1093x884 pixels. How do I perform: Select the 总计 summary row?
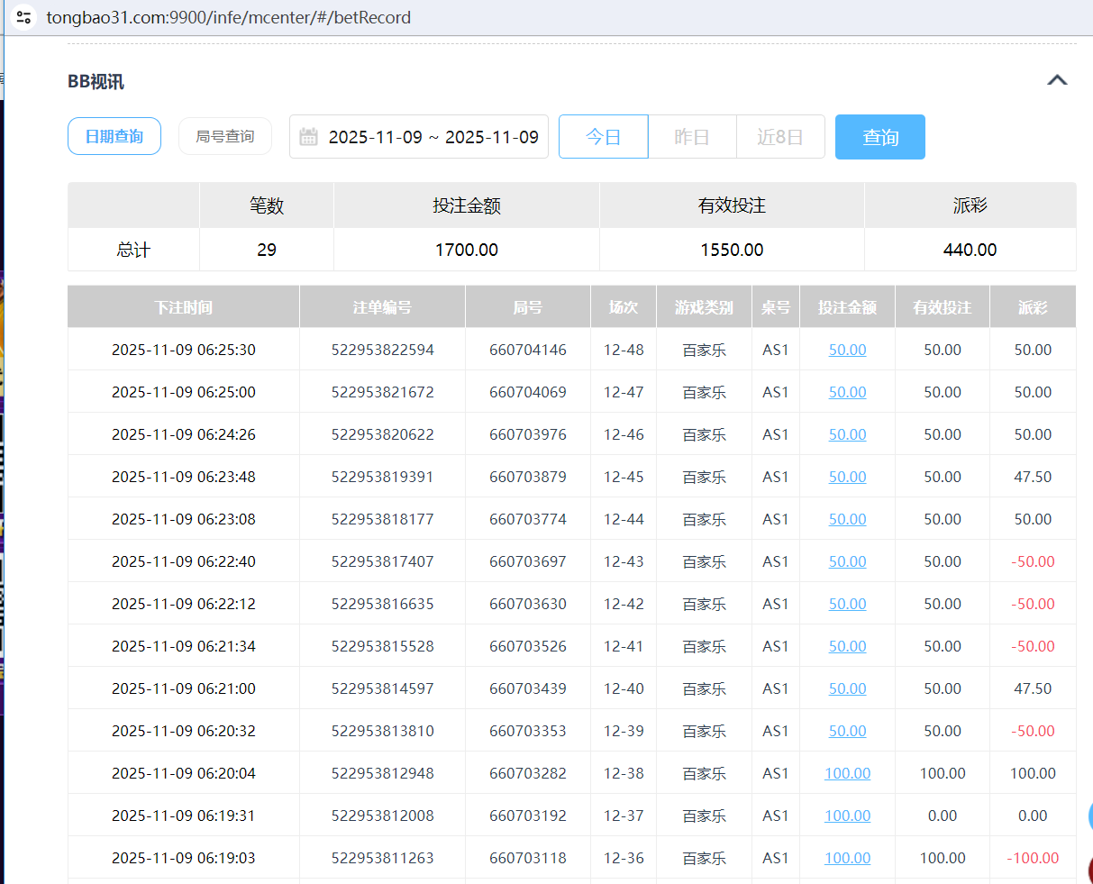132,250
